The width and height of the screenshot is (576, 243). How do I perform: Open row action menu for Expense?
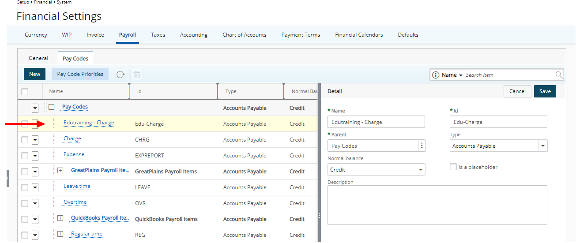click(35, 156)
